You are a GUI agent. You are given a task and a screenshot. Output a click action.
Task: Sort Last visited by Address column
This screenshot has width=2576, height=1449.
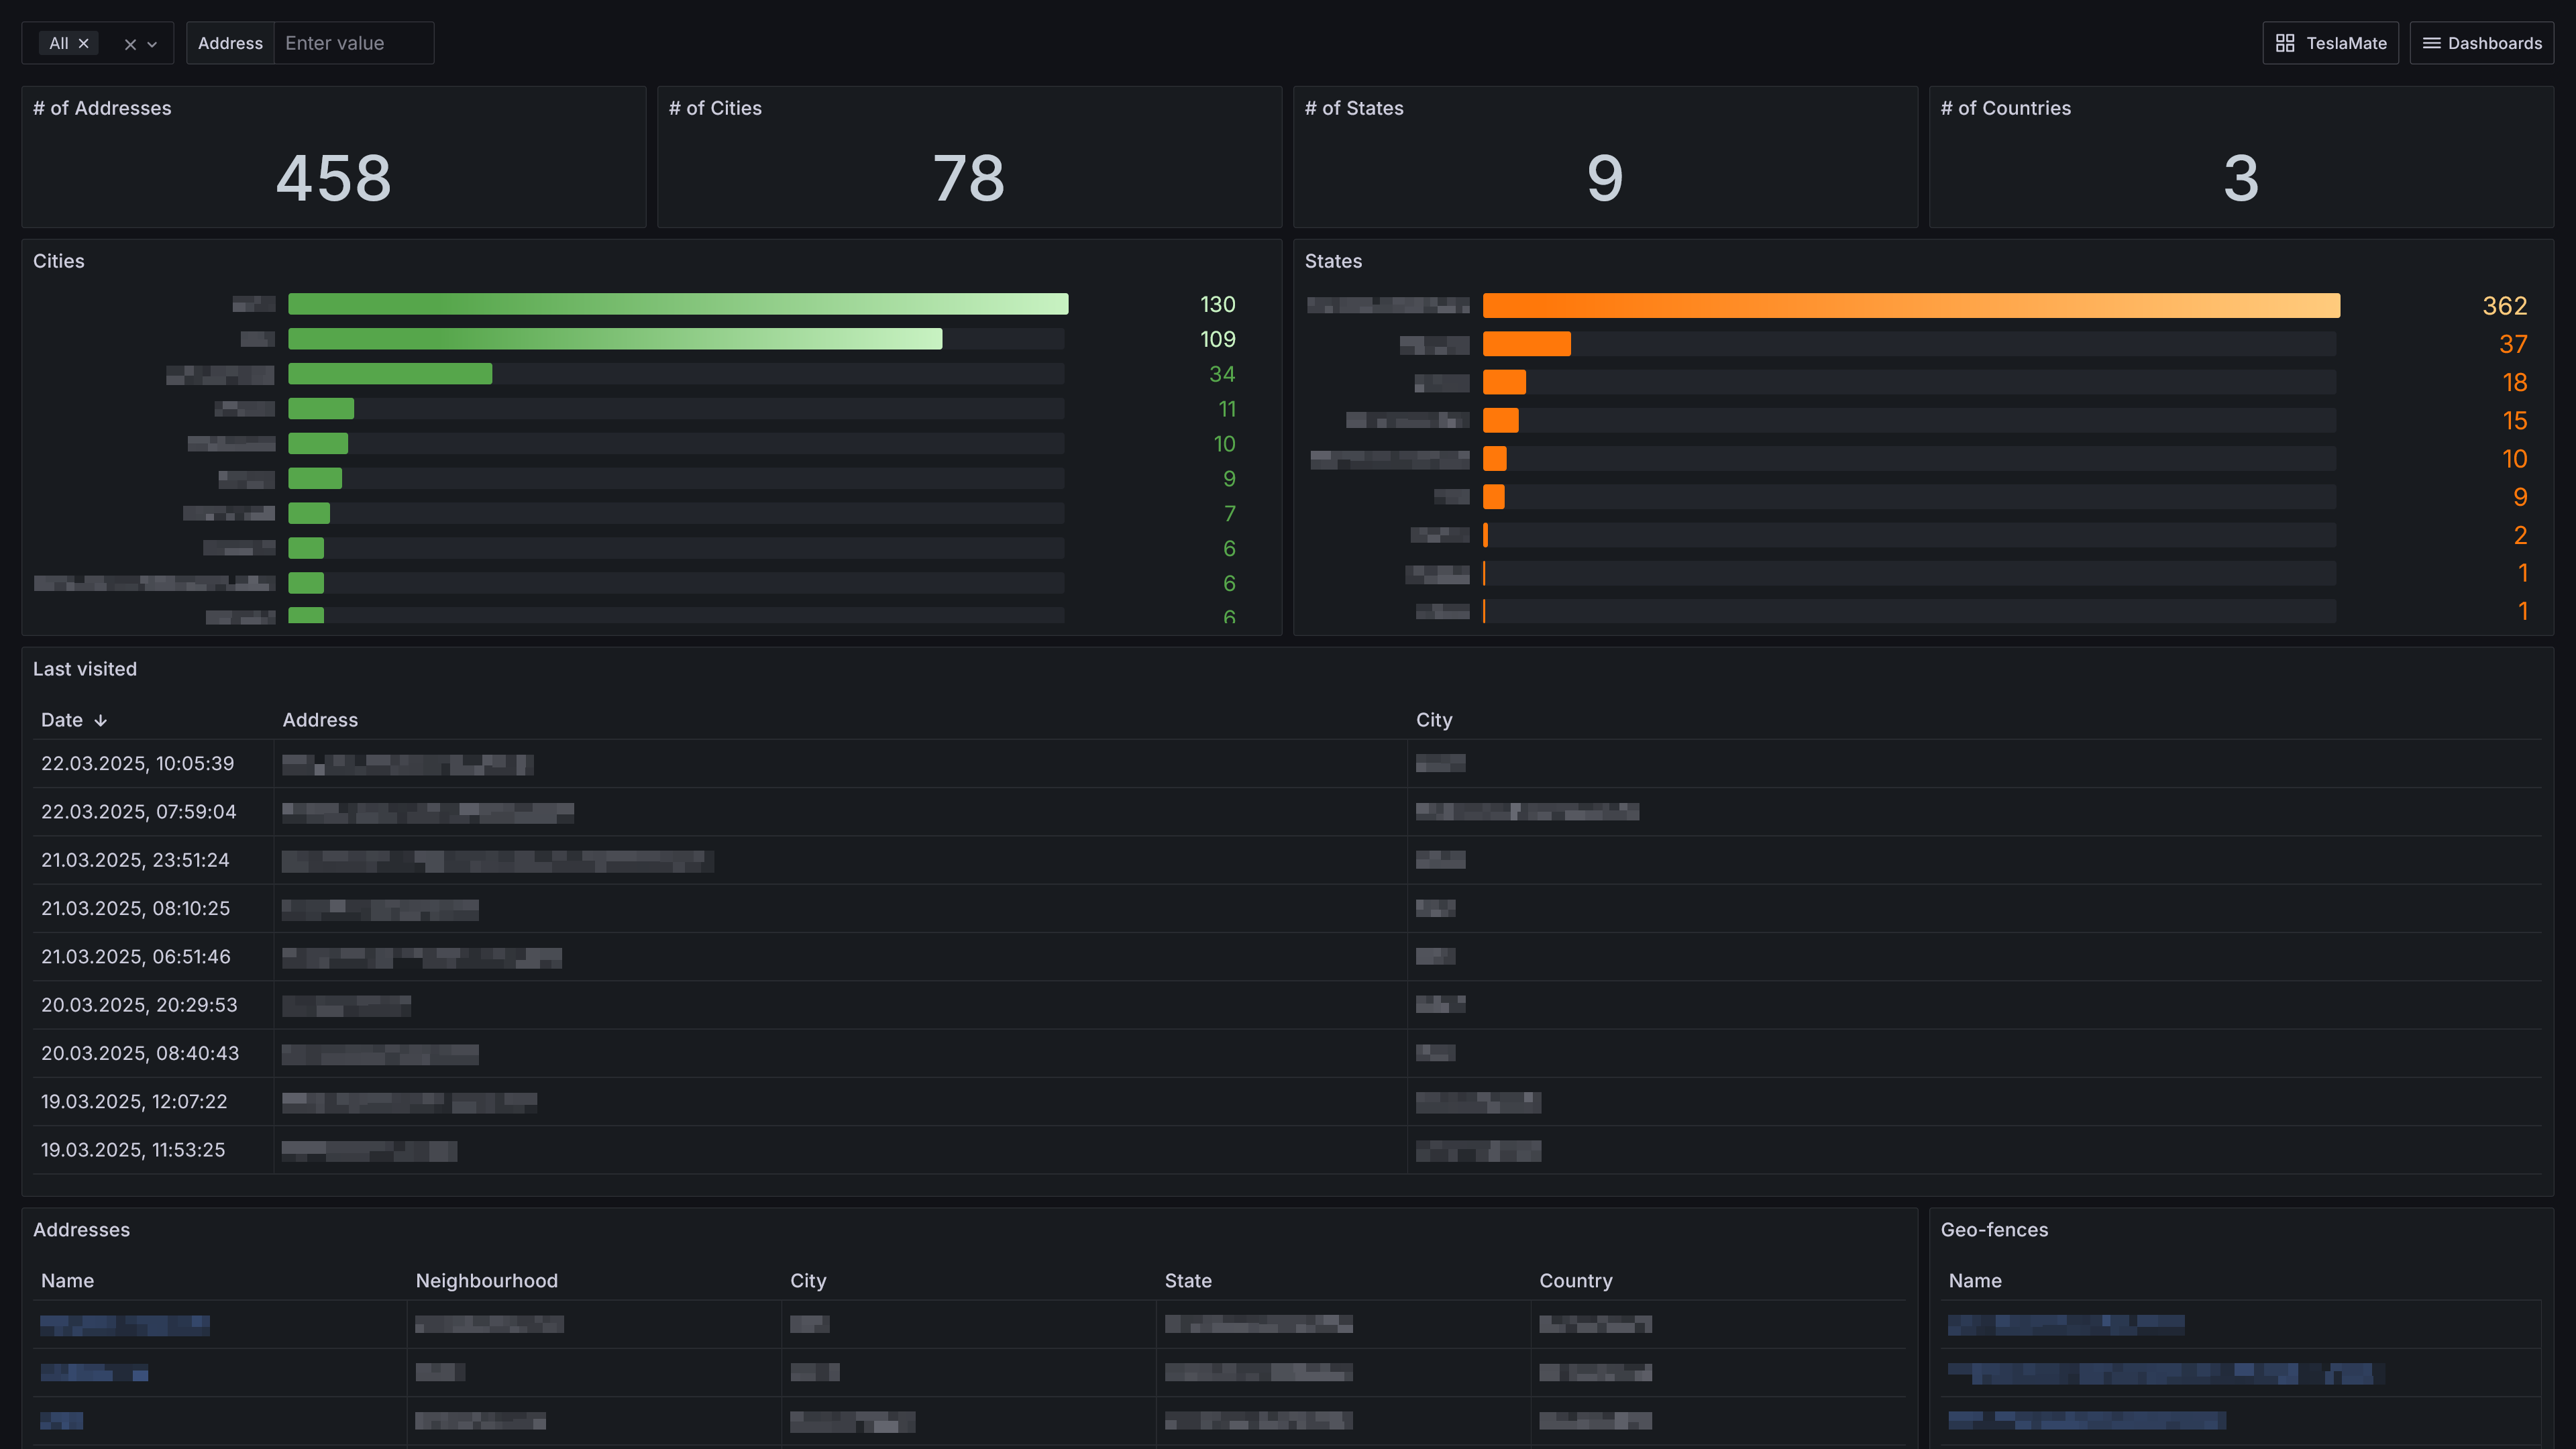tap(320, 720)
